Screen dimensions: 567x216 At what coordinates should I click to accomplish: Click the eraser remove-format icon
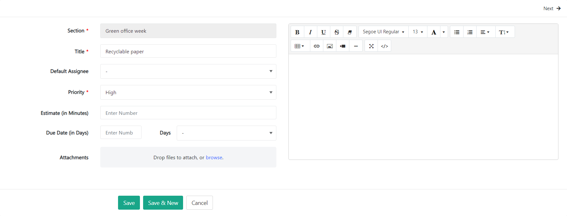(x=350, y=32)
